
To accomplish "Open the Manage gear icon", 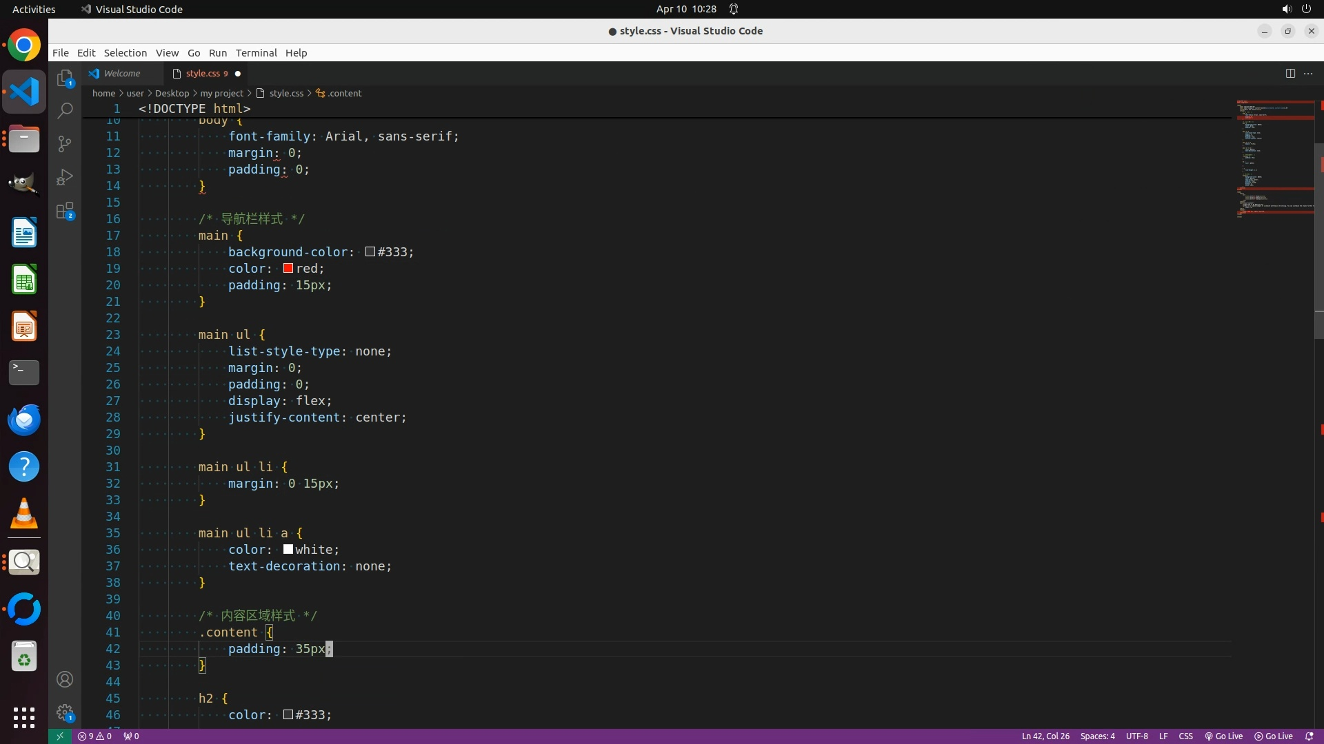I will coord(65,712).
